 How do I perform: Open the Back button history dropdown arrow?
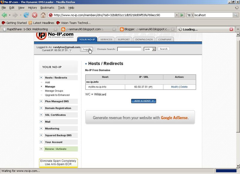click(10, 15)
